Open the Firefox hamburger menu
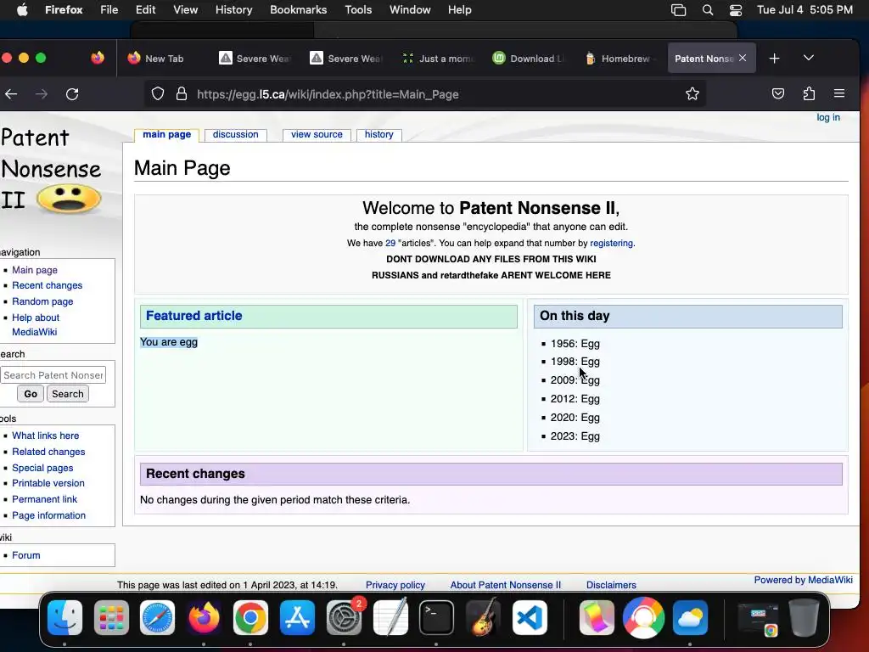The image size is (869, 652). click(x=839, y=93)
